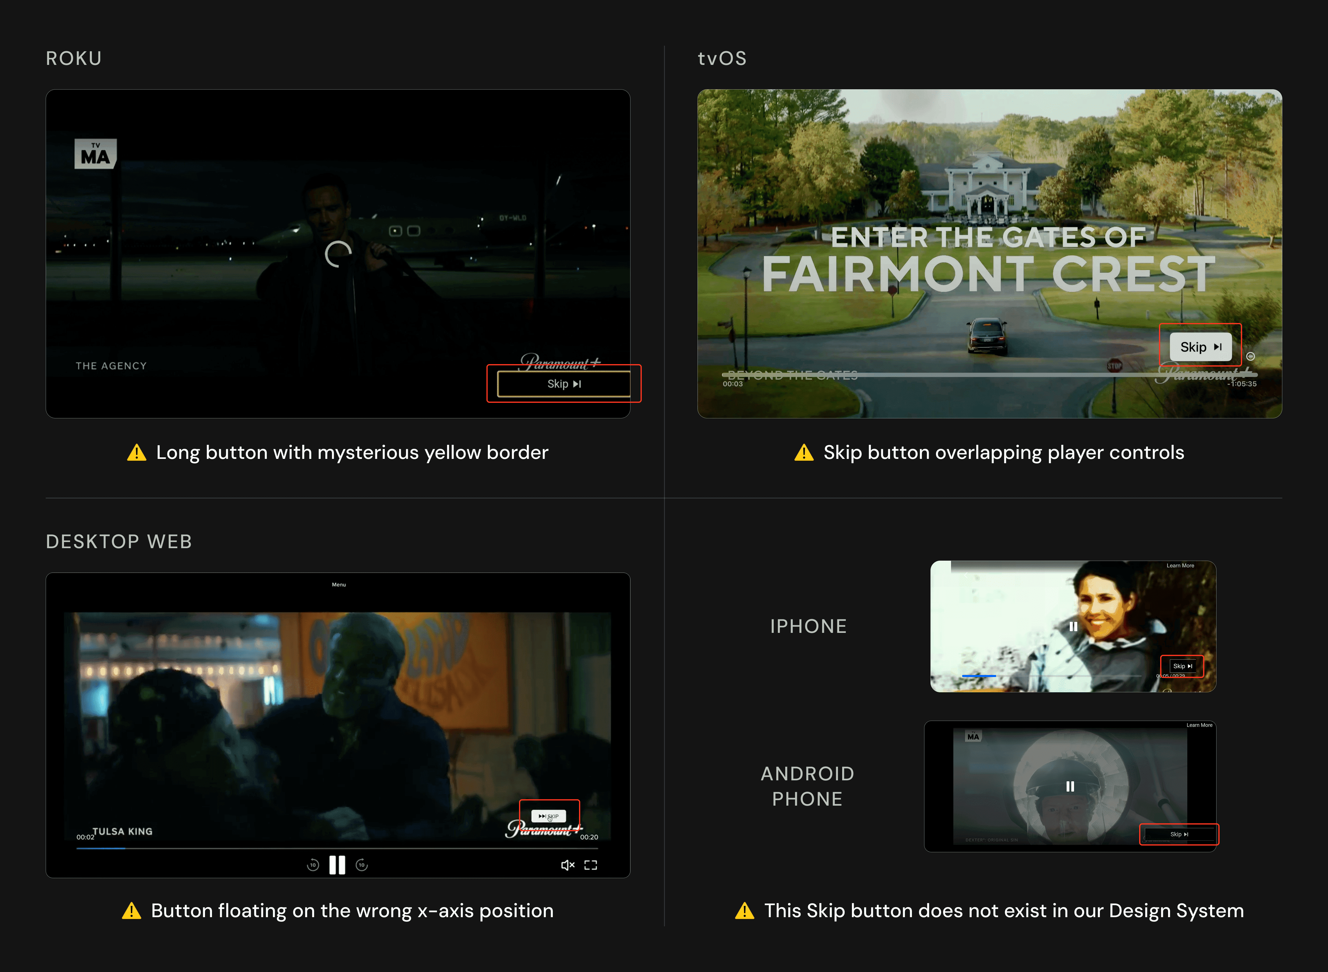Viewport: 1328px width, 972px height.
Task: Pause the desktop web Tulsa King video
Action: 337,865
